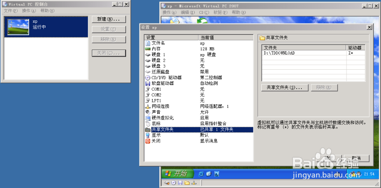Select the COM2 port setting
This screenshot has height=188, width=381.
[199, 95]
